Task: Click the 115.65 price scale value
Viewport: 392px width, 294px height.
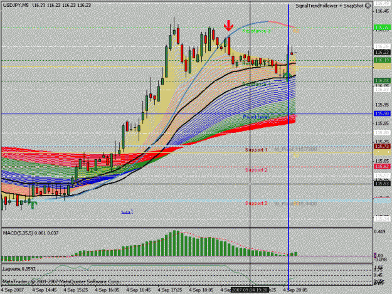Action: (x=383, y=161)
